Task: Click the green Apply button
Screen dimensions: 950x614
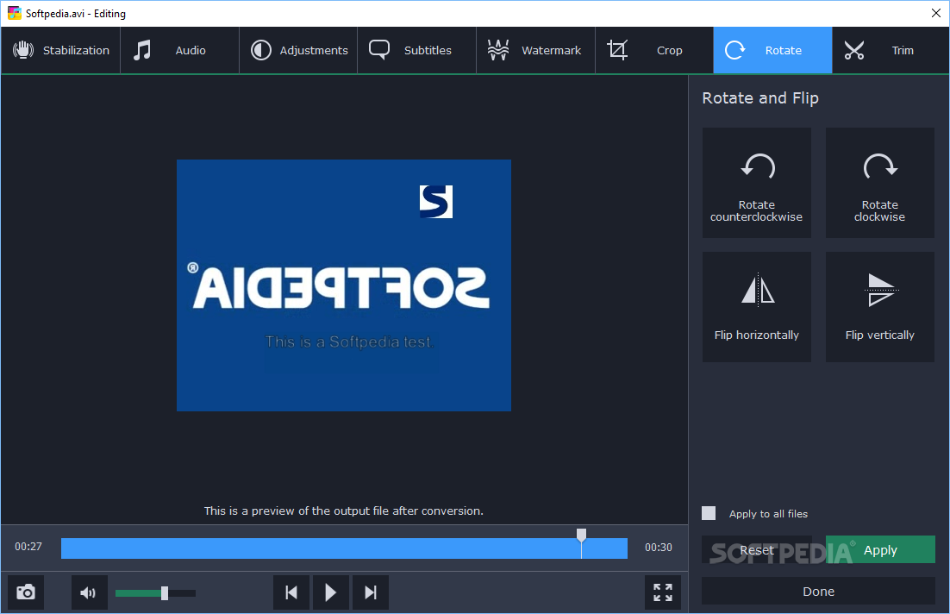Action: (880, 549)
